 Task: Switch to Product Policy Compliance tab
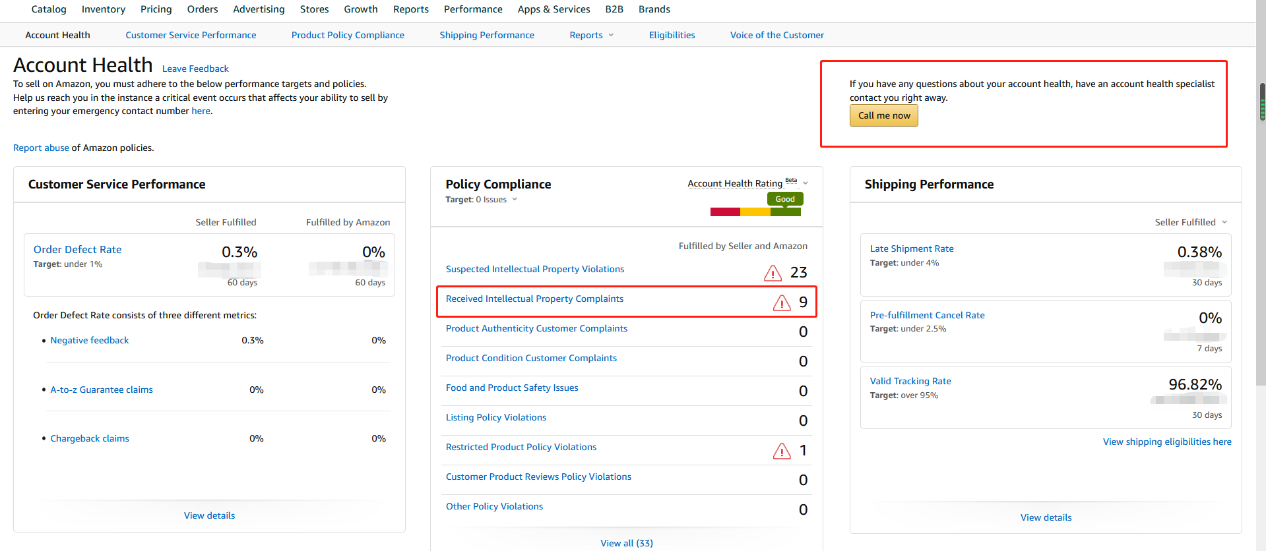tap(348, 35)
